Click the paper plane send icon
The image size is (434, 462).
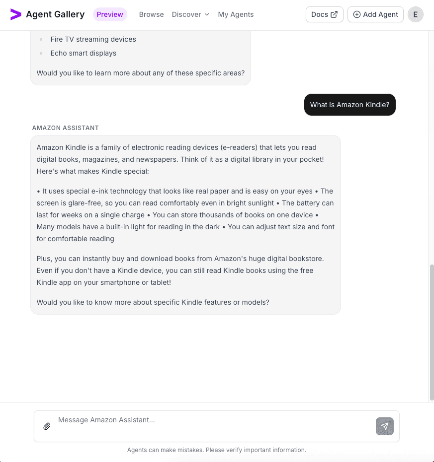click(x=384, y=426)
